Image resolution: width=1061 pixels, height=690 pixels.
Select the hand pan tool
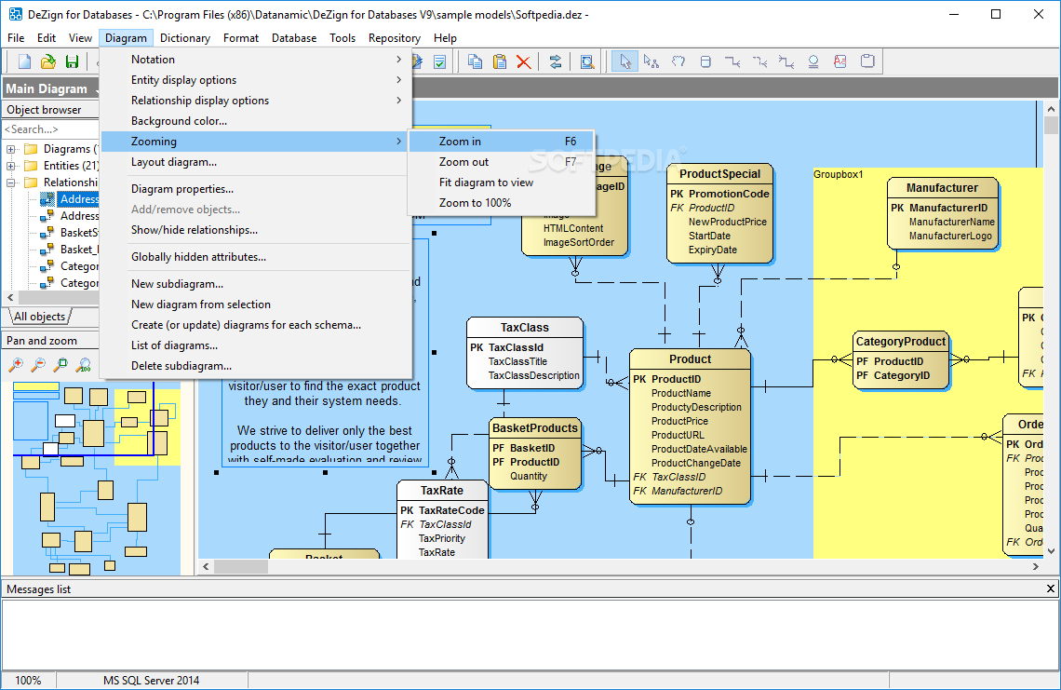pyautogui.click(x=678, y=61)
